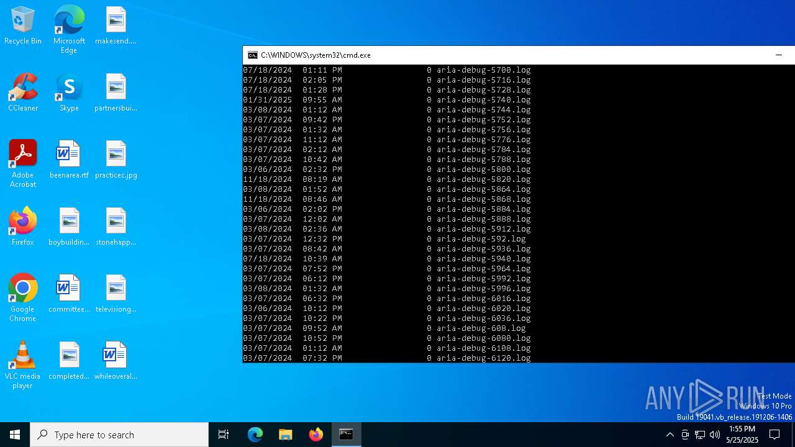
Task: Select the partnersbui... file icon
Action: [116, 93]
